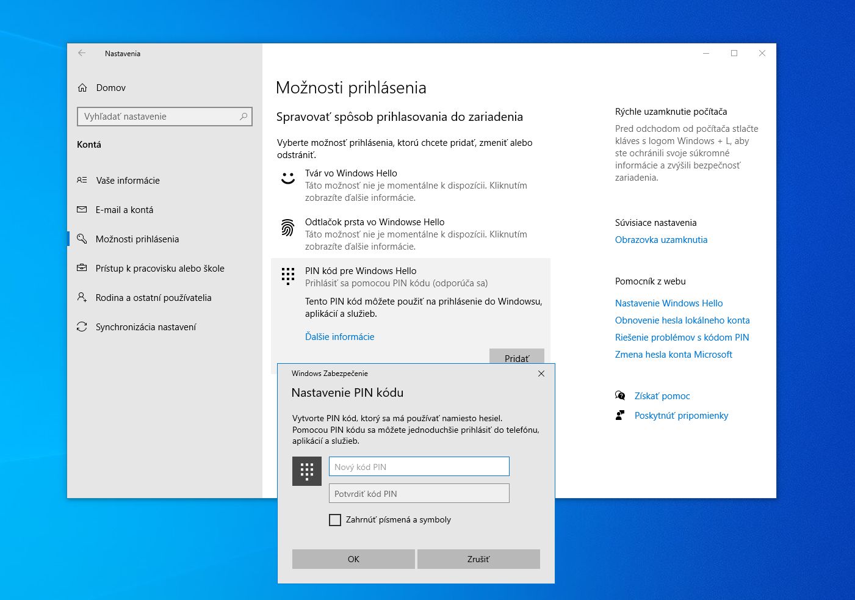Click the Možnosti prihlásenia page heading

(x=351, y=87)
